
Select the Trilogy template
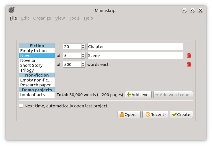[x=37, y=70]
